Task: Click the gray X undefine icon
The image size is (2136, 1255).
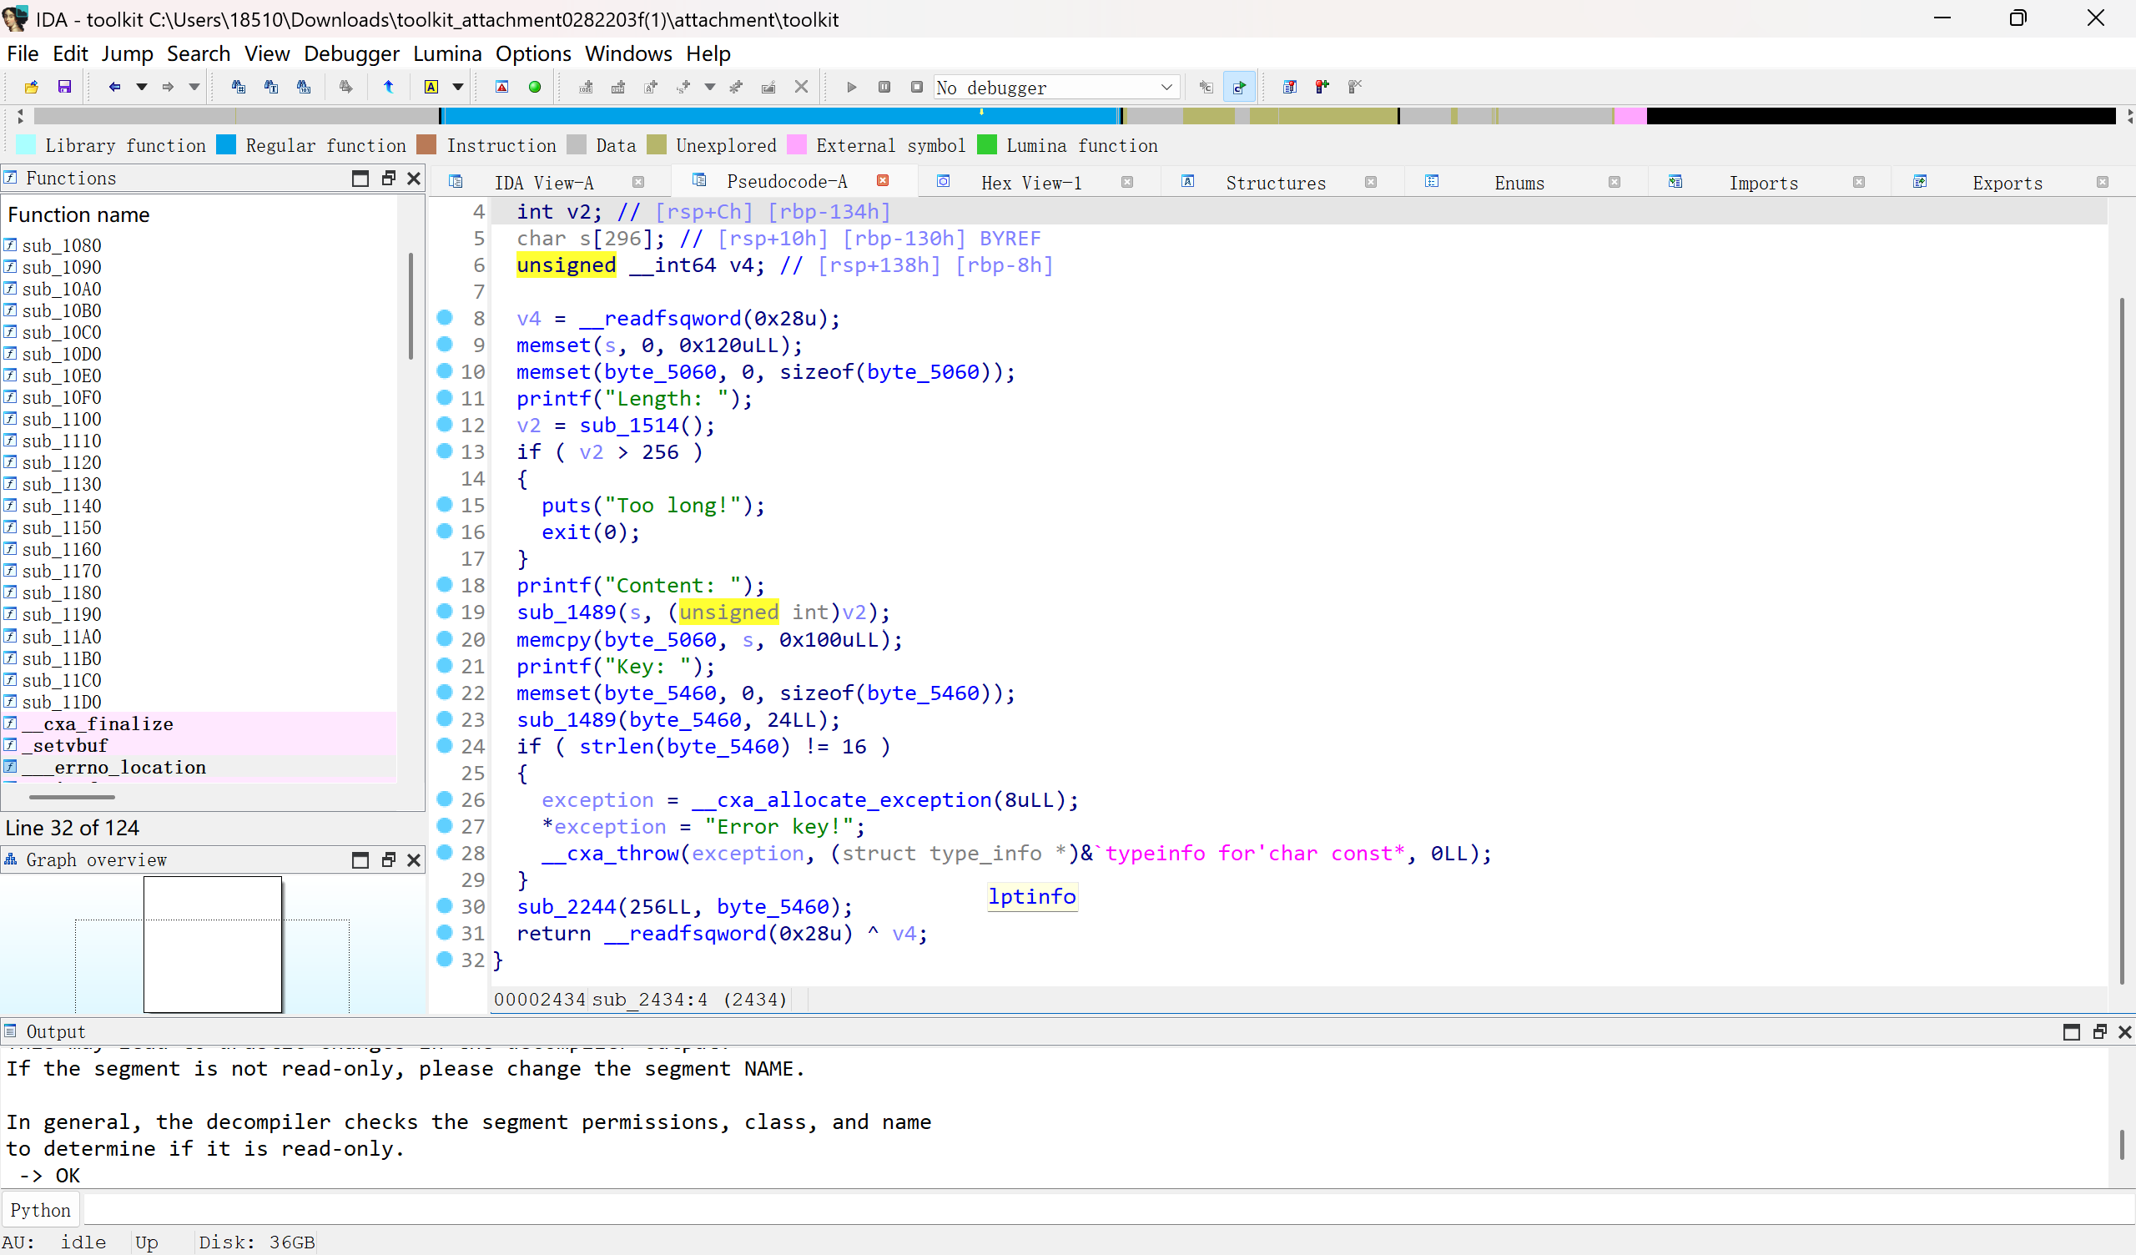Action: 801,87
